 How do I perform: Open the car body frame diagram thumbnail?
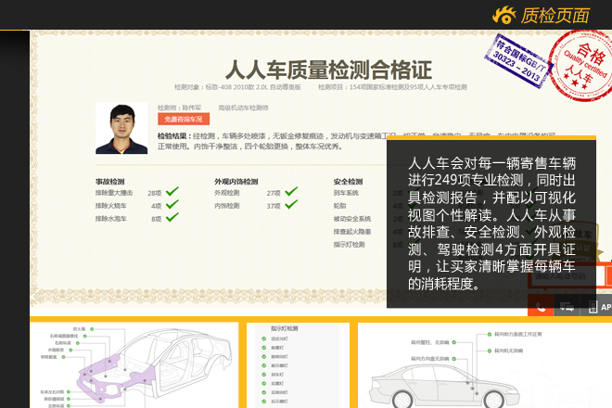coord(134,365)
